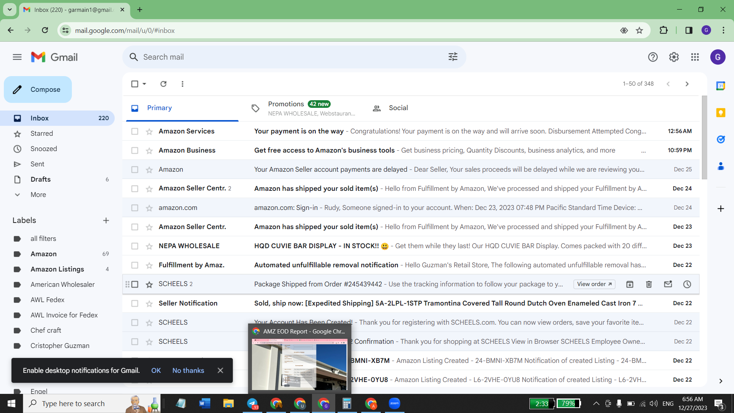Show side panel expand arrow
Screen dimensions: 734x413
click(721, 381)
